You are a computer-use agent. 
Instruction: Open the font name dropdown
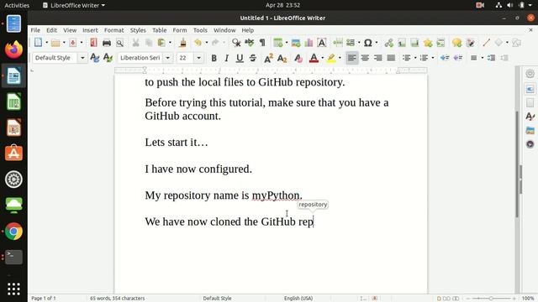168,58
